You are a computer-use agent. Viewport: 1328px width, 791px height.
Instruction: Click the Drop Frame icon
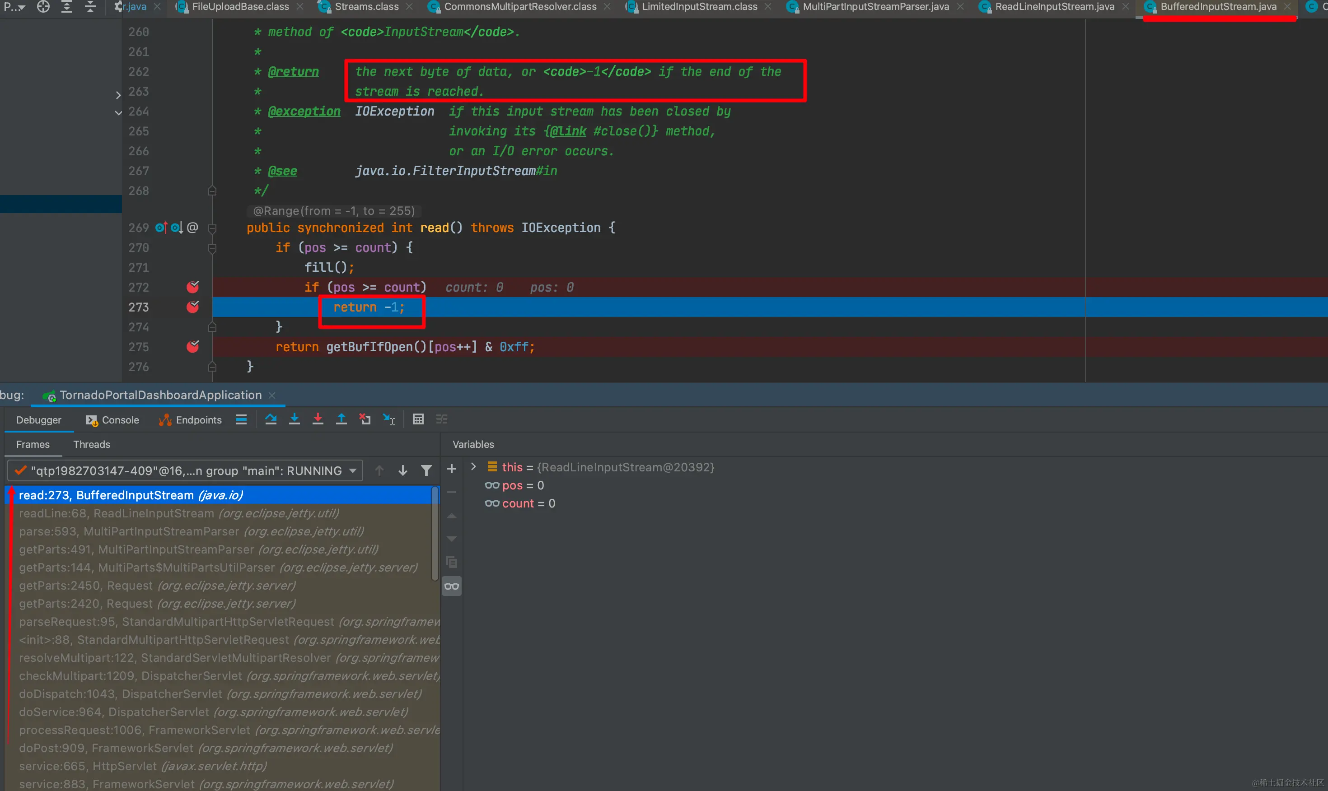coord(365,419)
